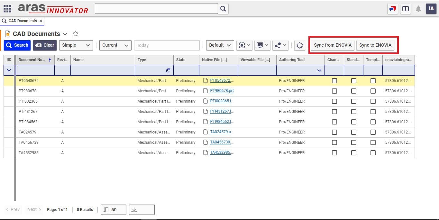Open the monitor display options dropdown
This screenshot has height=220, width=439.
click(x=262, y=45)
